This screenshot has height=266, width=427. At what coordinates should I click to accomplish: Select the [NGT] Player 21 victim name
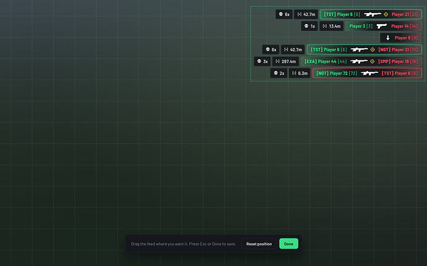398,50
